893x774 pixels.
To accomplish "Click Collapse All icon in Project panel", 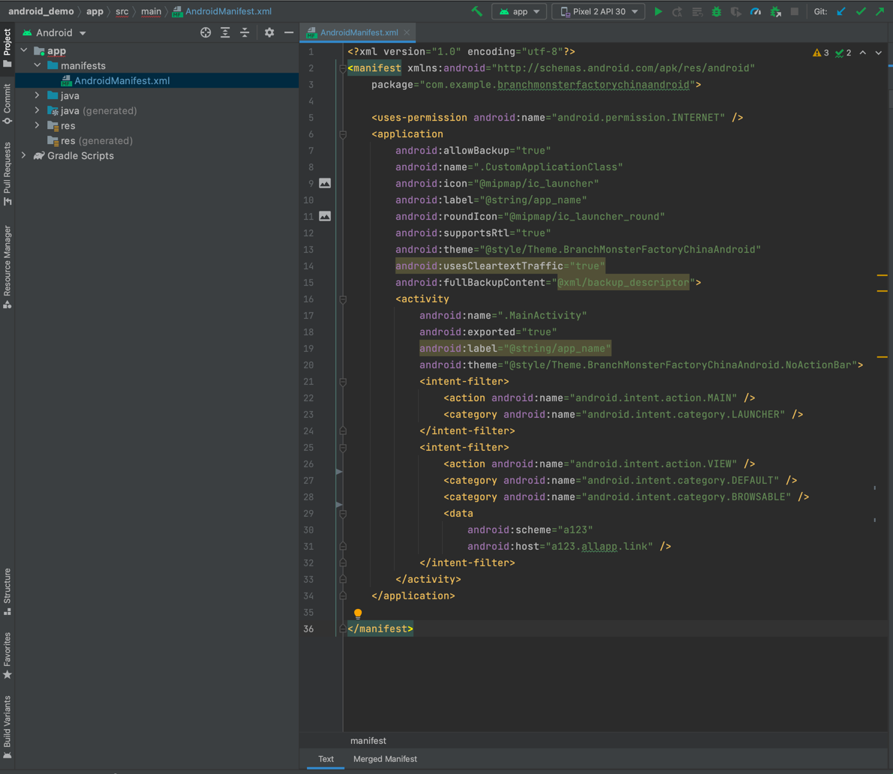I will tap(245, 33).
